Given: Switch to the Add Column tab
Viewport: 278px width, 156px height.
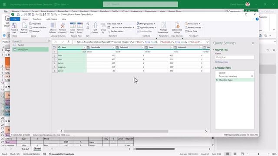Looking at the screenshot, I should point(52,19).
